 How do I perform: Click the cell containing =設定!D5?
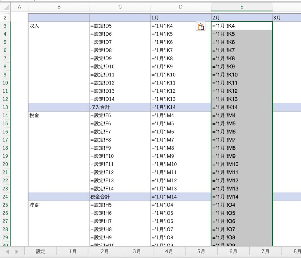[x=120, y=26]
